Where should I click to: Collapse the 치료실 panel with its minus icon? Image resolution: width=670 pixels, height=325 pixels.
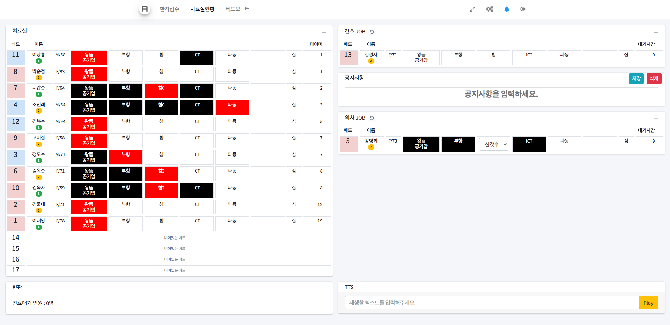pos(323,32)
